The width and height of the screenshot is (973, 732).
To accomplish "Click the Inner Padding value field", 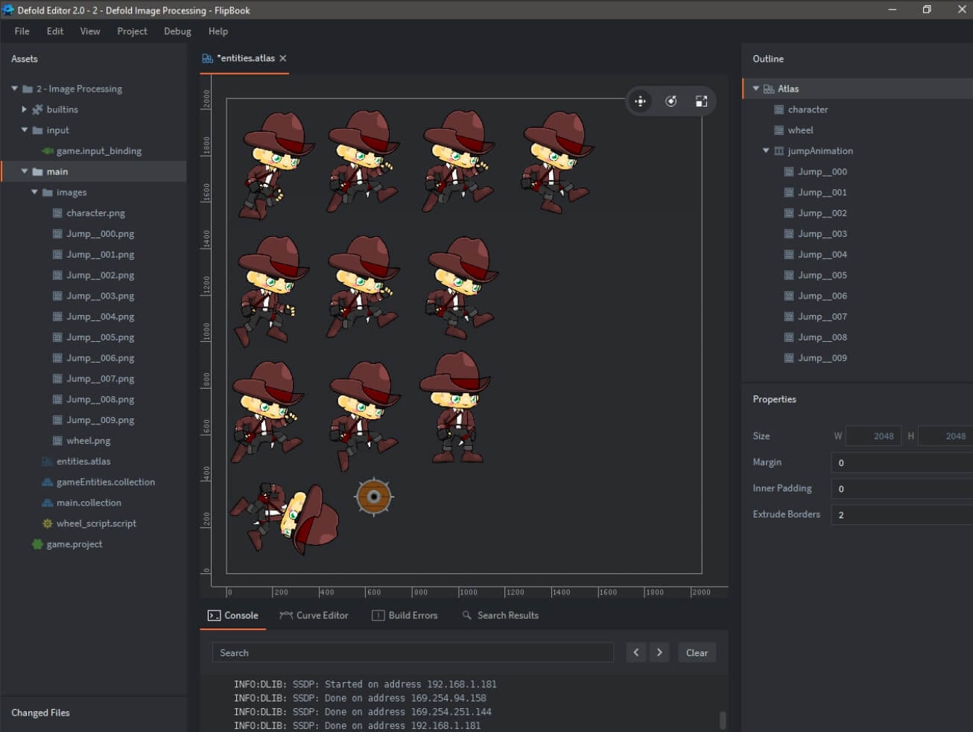I will coord(901,488).
